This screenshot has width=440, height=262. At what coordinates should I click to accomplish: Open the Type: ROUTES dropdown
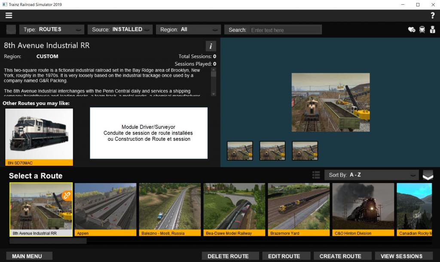point(52,30)
